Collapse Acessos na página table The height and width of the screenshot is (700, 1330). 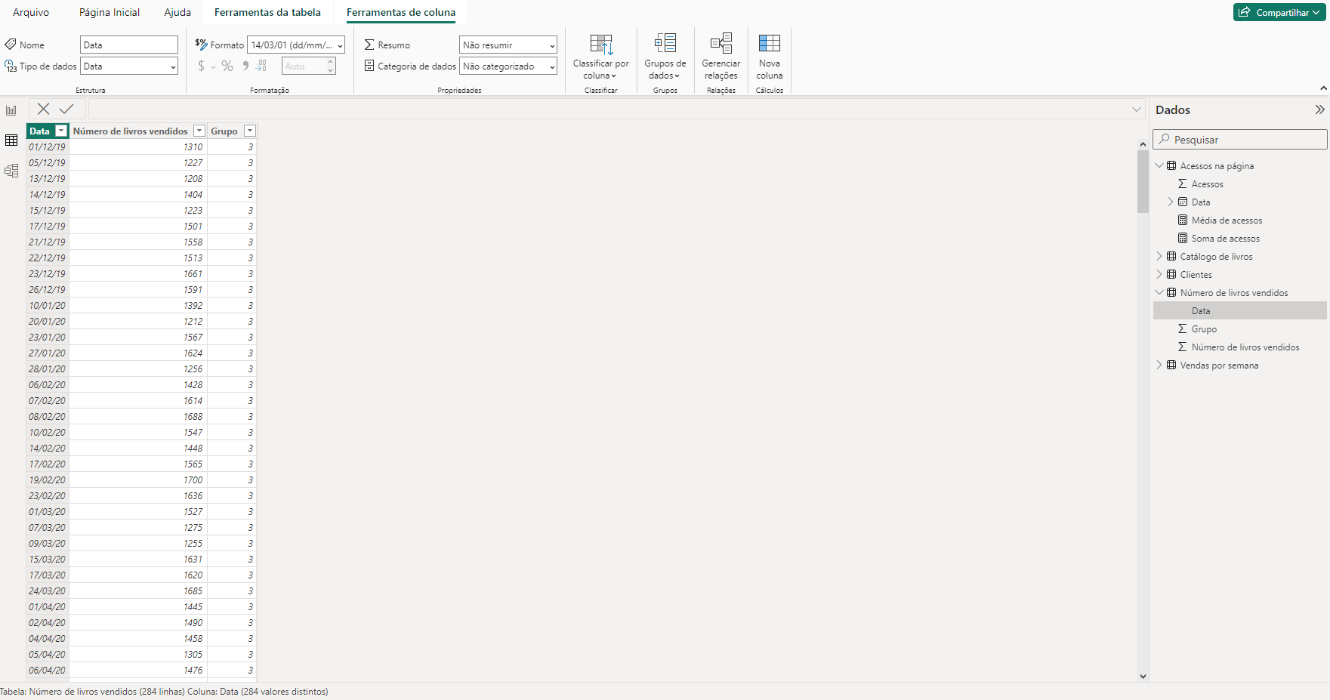1159,165
